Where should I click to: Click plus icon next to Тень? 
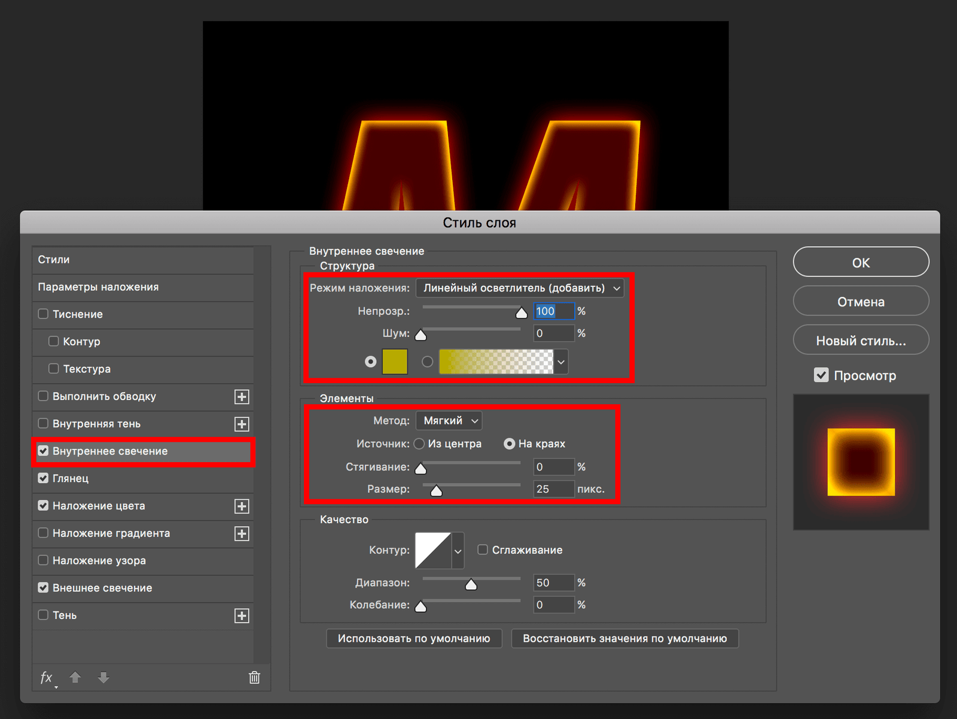pyautogui.click(x=242, y=616)
